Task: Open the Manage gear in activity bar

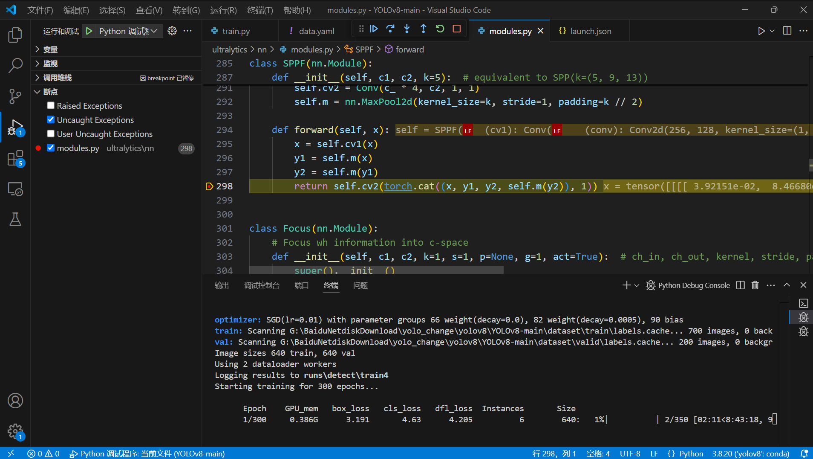Action: coord(15,431)
